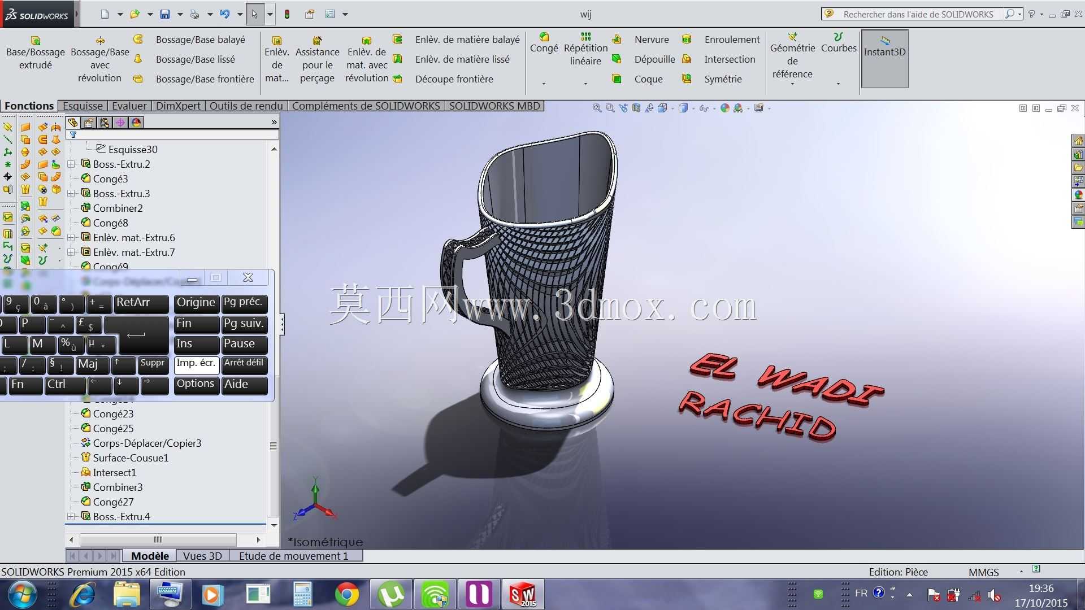This screenshot has height=610, width=1085.
Task: Select the Enroulement wrap tool
Action: pos(721,40)
